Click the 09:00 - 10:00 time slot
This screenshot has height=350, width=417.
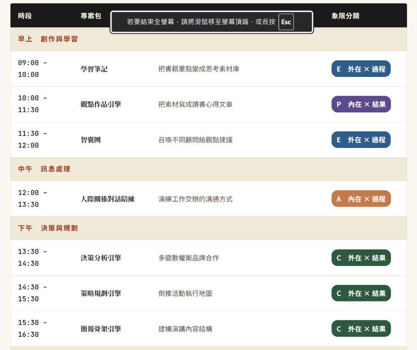pos(33,68)
